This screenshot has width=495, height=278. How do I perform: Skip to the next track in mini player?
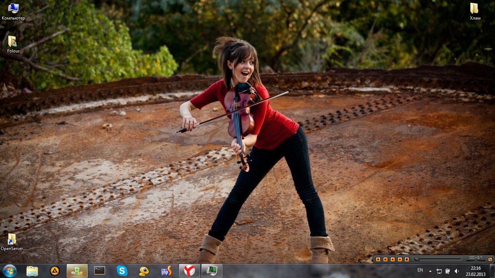click(400, 259)
